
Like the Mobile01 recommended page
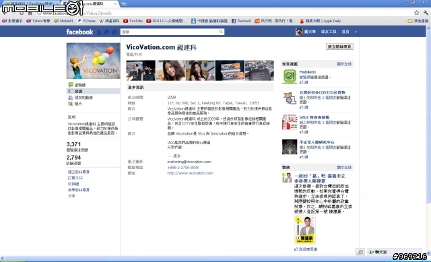click(304, 82)
